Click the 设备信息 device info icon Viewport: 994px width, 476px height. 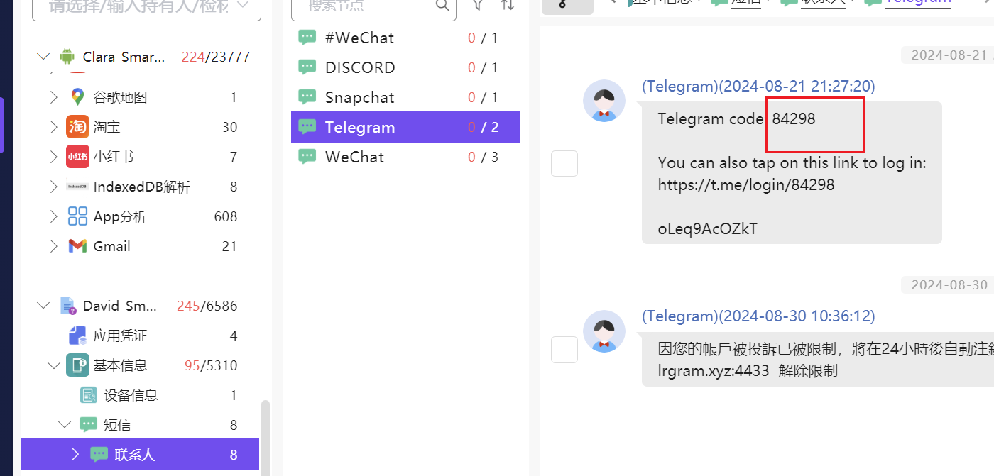[x=89, y=395]
